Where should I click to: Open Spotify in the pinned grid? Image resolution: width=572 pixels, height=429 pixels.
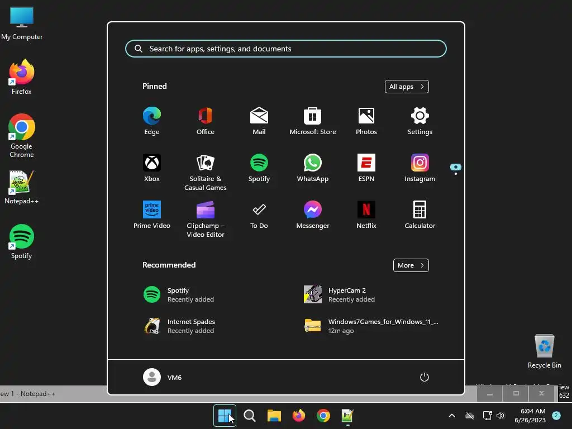point(259,168)
